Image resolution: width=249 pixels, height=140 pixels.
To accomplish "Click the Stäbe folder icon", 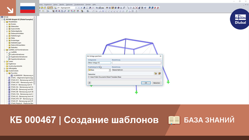I will (10, 38).
